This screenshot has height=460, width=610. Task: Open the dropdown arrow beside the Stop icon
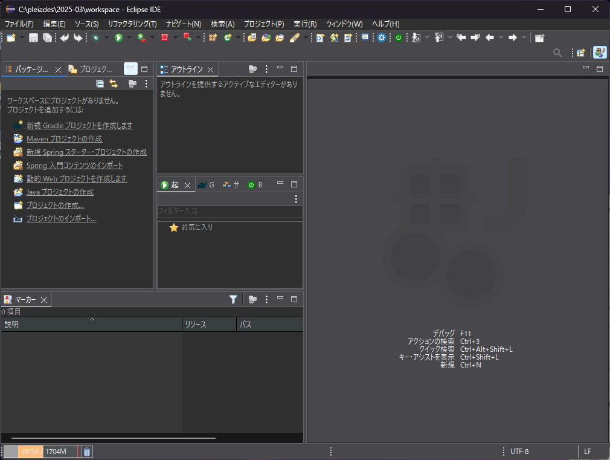tap(175, 38)
